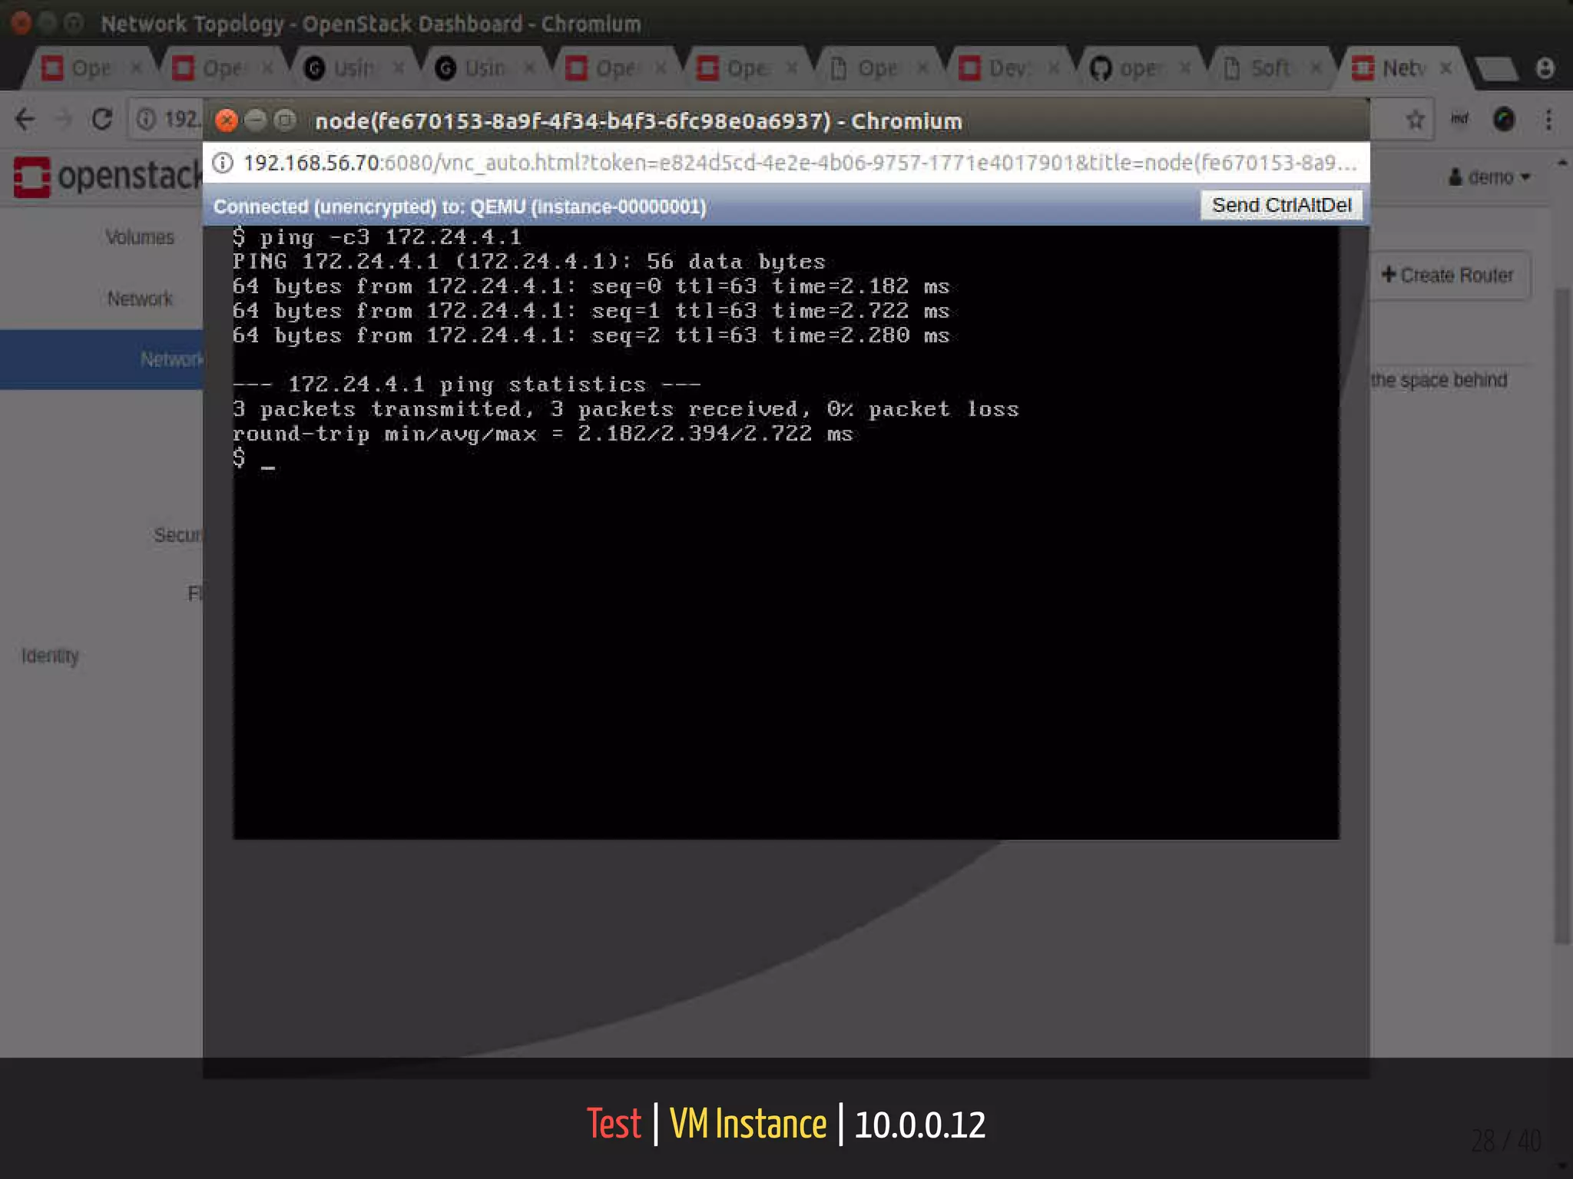The height and width of the screenshot is (1179, 1573).
Task: Expand the Network sidebar section
Action: [140, 299]
